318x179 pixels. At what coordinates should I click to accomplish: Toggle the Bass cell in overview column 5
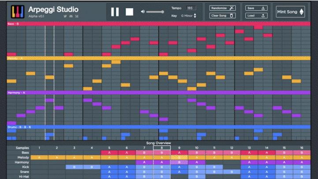point(109,152)
